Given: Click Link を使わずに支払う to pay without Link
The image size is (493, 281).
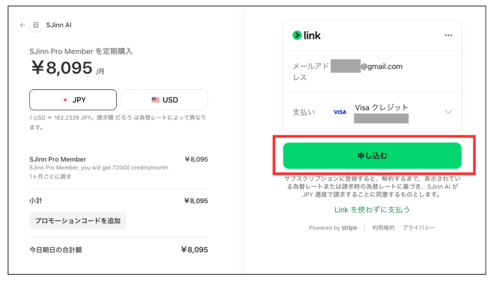Looking at the screenshot, I should (x=372, y=210).
